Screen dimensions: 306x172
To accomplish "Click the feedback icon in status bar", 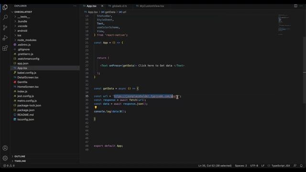I will click(295, 166).
